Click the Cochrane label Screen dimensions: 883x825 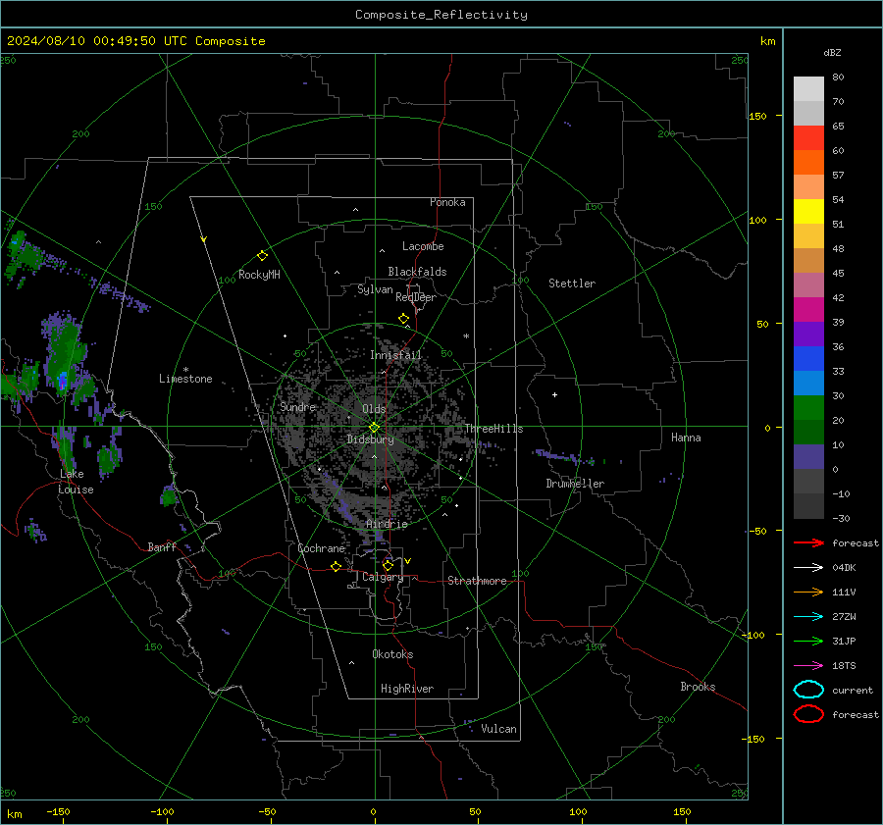[321, 548]
